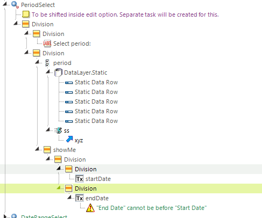Select the startDate input text element
Screen dimensions: 262x218
point(98,179)
